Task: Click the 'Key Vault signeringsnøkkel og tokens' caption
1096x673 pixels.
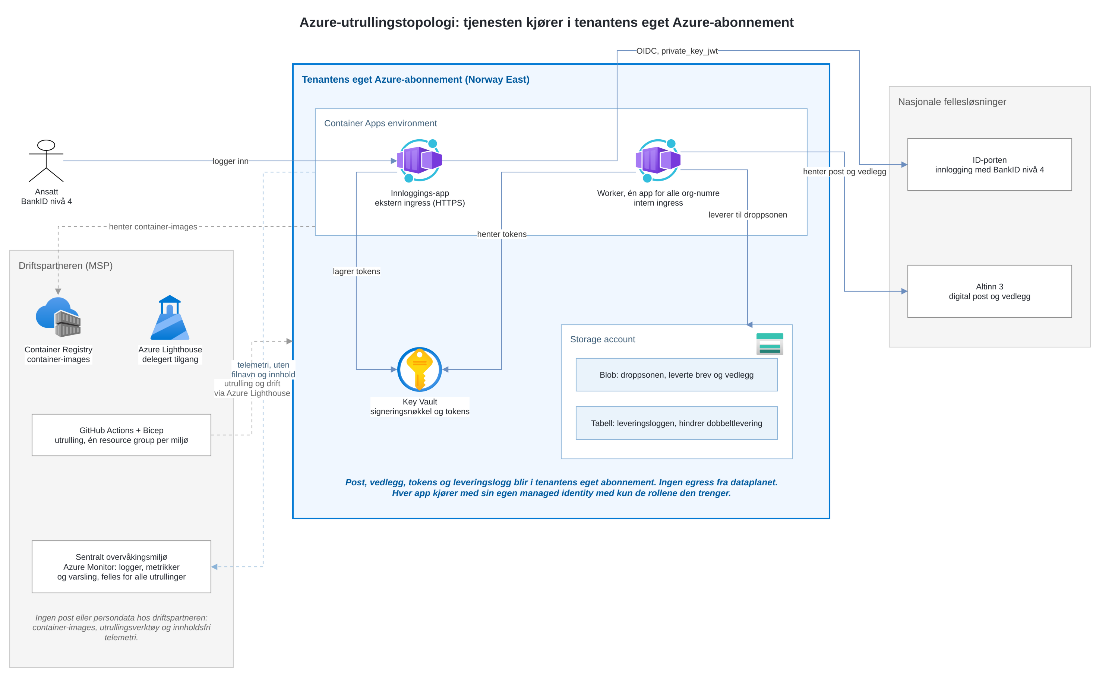Action: point(420,406)
